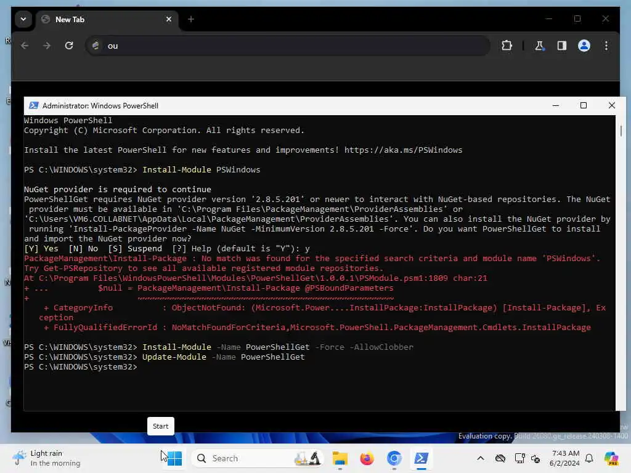Click 'NuGet provider is required to continue'
Image resolution: width=631 pixels, height=473 pixels.
coord(118,190)
